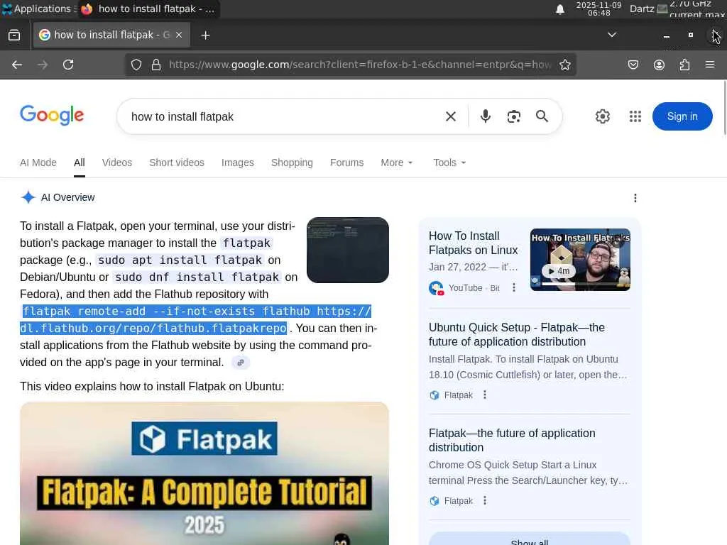Screen dimensions: 727x545
Task: Switch to Videos tab
Action: point(117,163)
